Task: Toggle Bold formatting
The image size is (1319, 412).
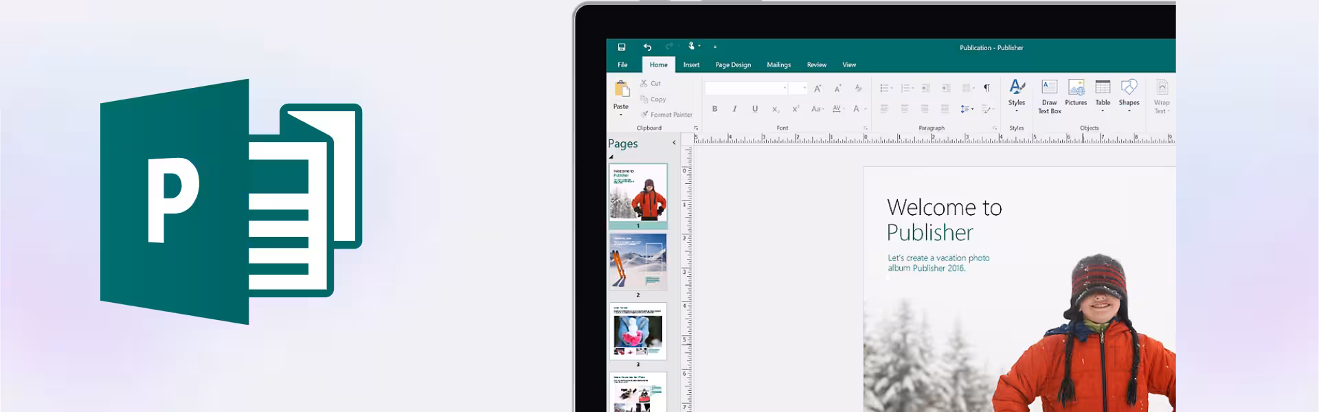Action: tap(714, 108)
